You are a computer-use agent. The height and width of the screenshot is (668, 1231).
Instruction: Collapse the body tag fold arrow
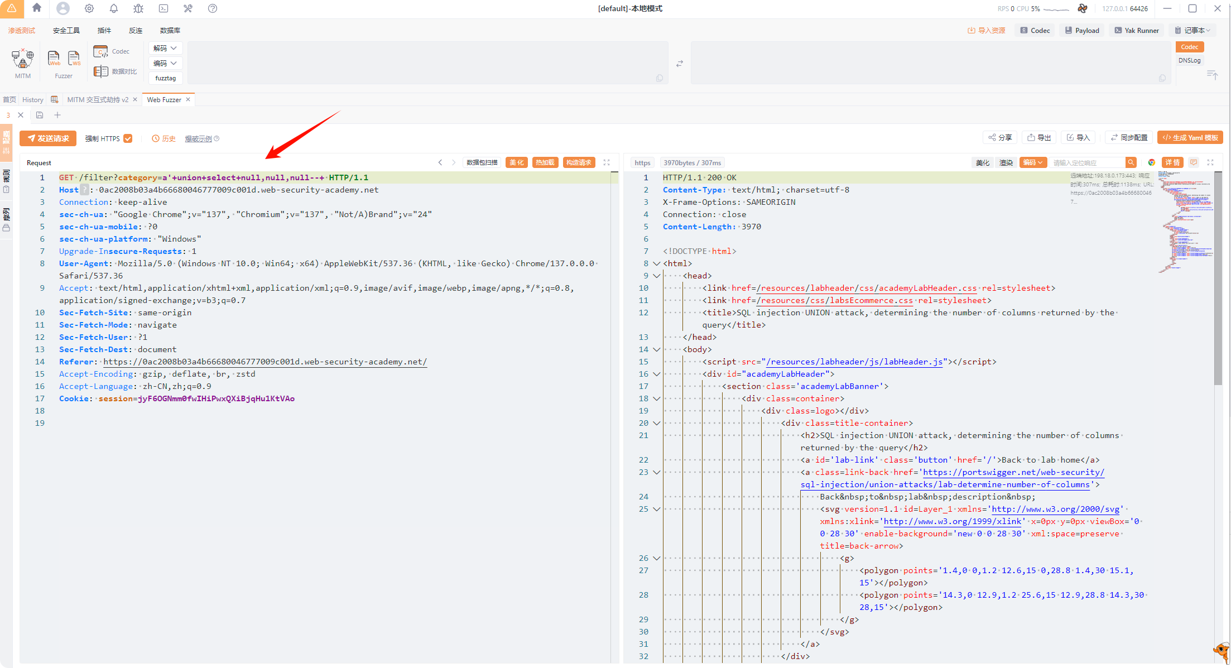coord(657,349)
